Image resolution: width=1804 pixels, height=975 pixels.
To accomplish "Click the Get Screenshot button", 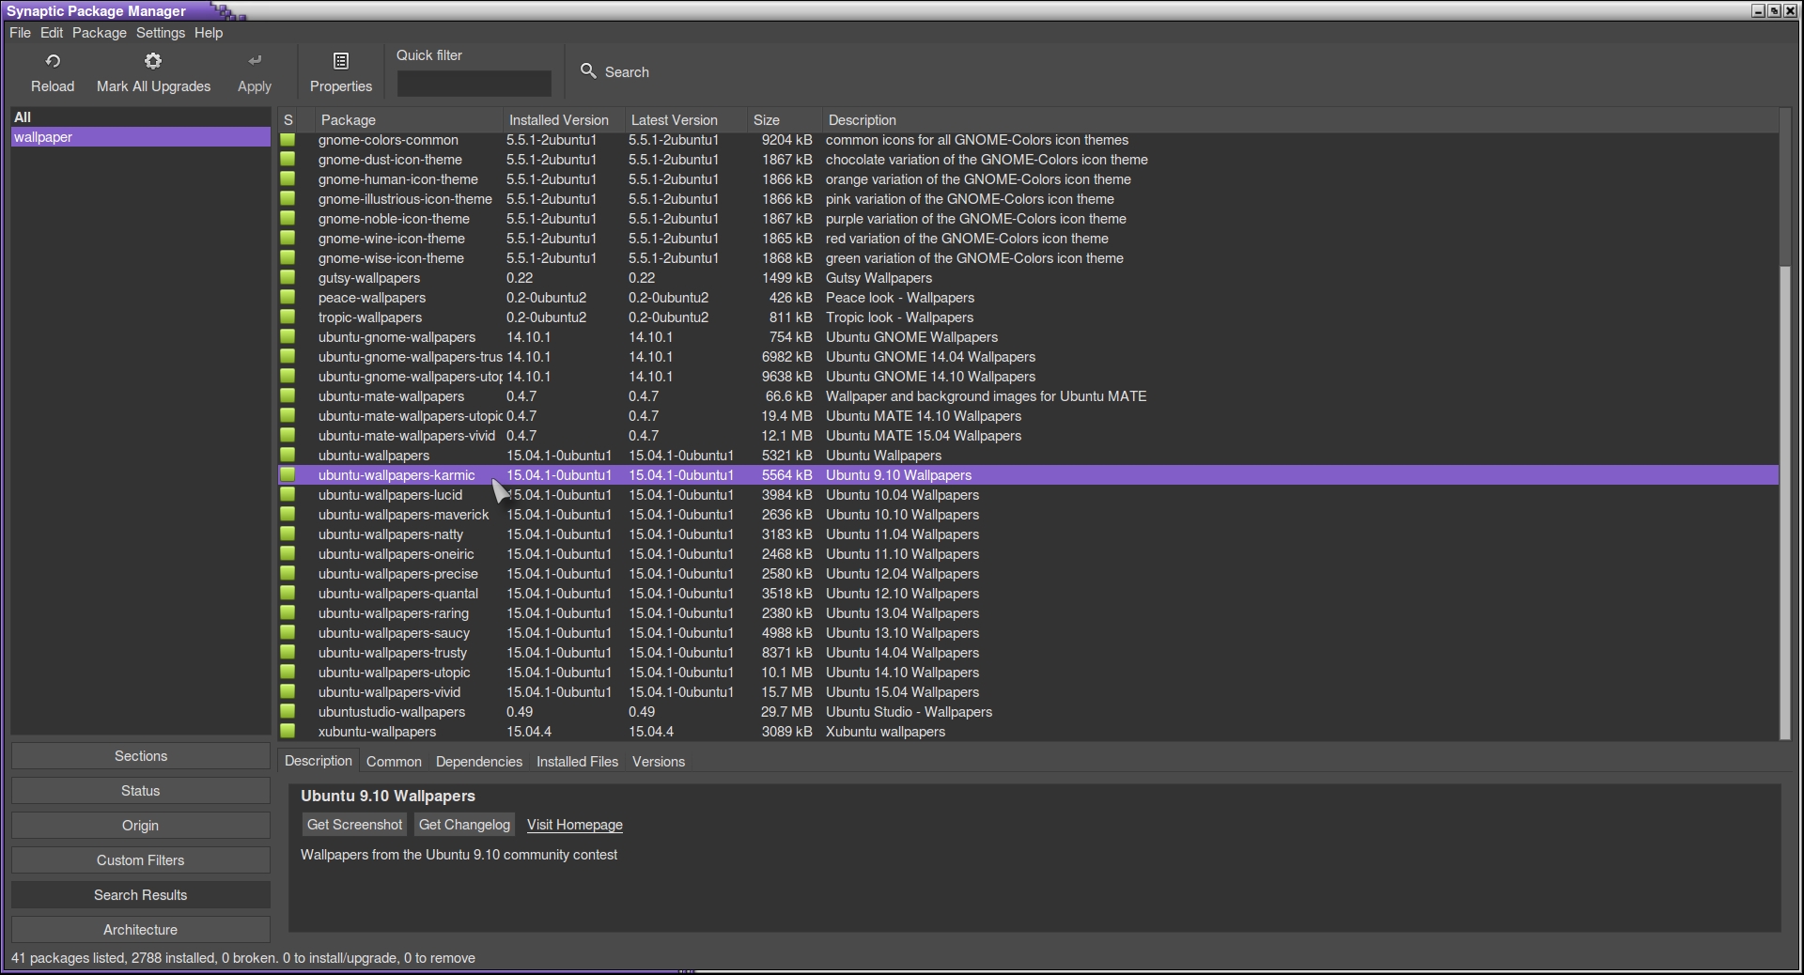I will 354,825.
